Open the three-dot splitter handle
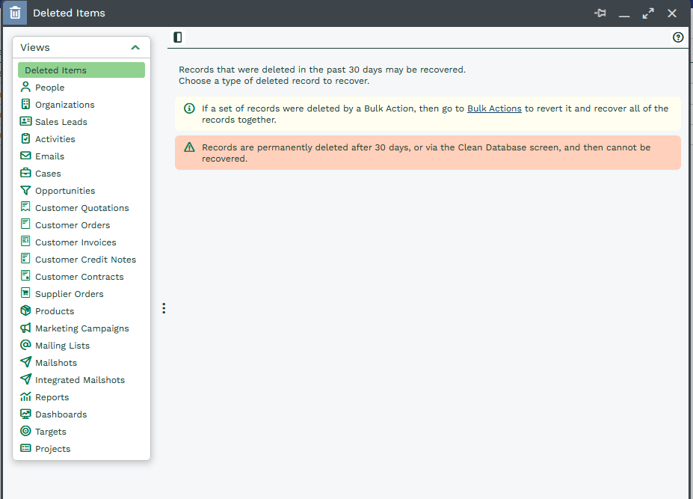Viewport: 693px width, 499px height. [x=164, y=308]
